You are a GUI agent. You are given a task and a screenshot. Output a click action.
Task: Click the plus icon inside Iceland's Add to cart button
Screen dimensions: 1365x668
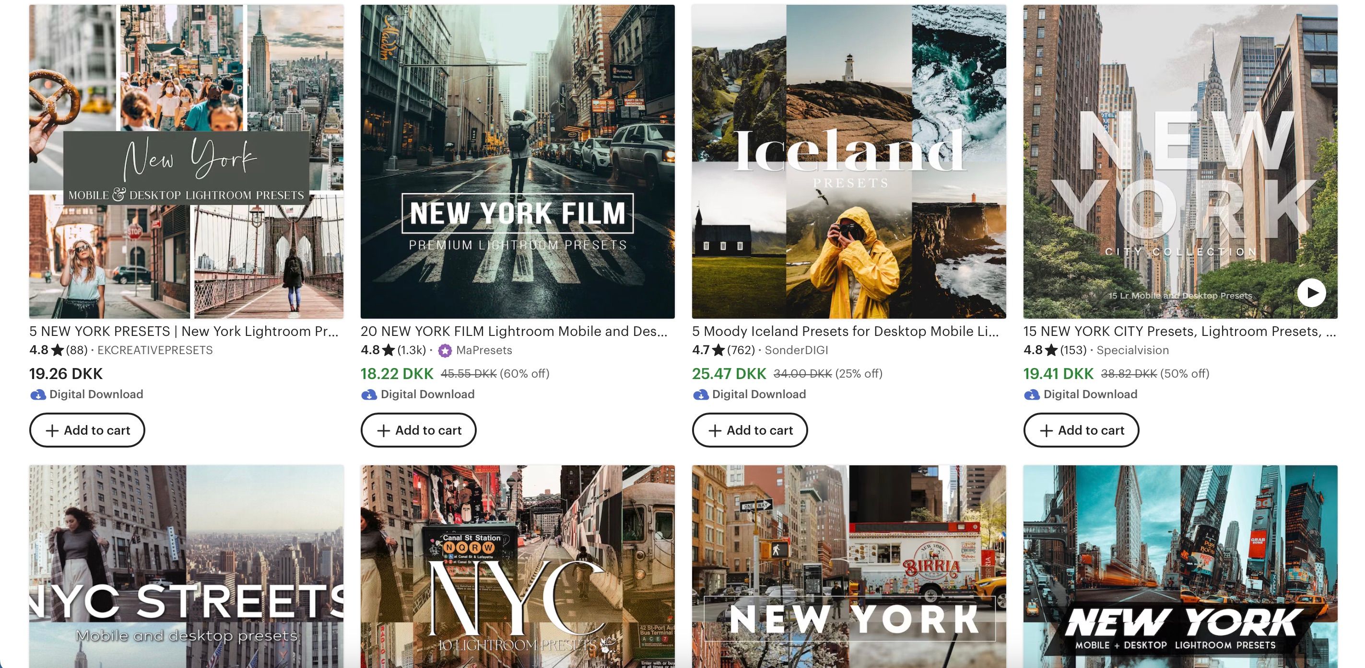tap(714, 430)
